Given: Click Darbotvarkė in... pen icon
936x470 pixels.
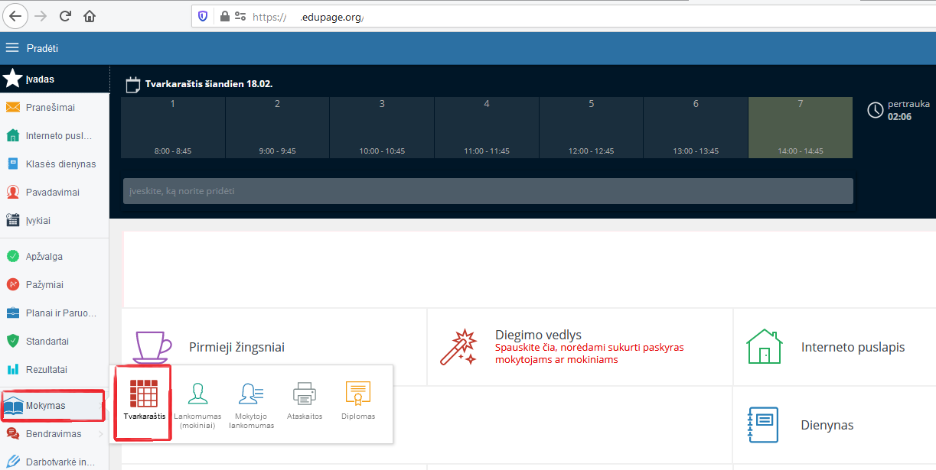Looking at the screenshot, I should 12,462.
